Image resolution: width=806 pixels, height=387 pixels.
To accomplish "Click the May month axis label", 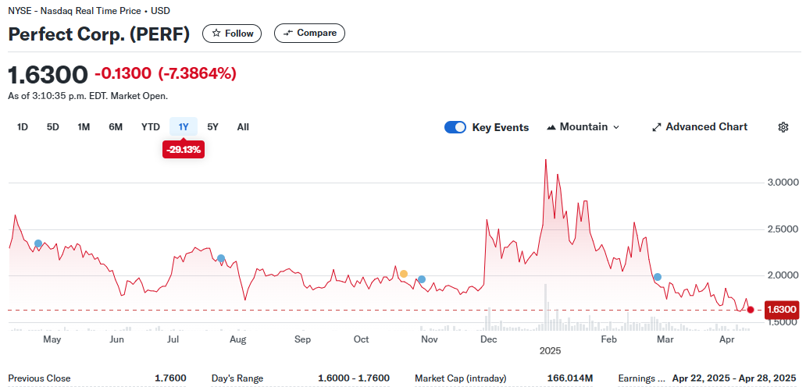I will click(52, 339).
